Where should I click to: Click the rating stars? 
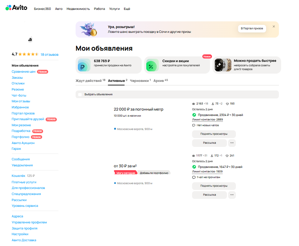(28, 54)
